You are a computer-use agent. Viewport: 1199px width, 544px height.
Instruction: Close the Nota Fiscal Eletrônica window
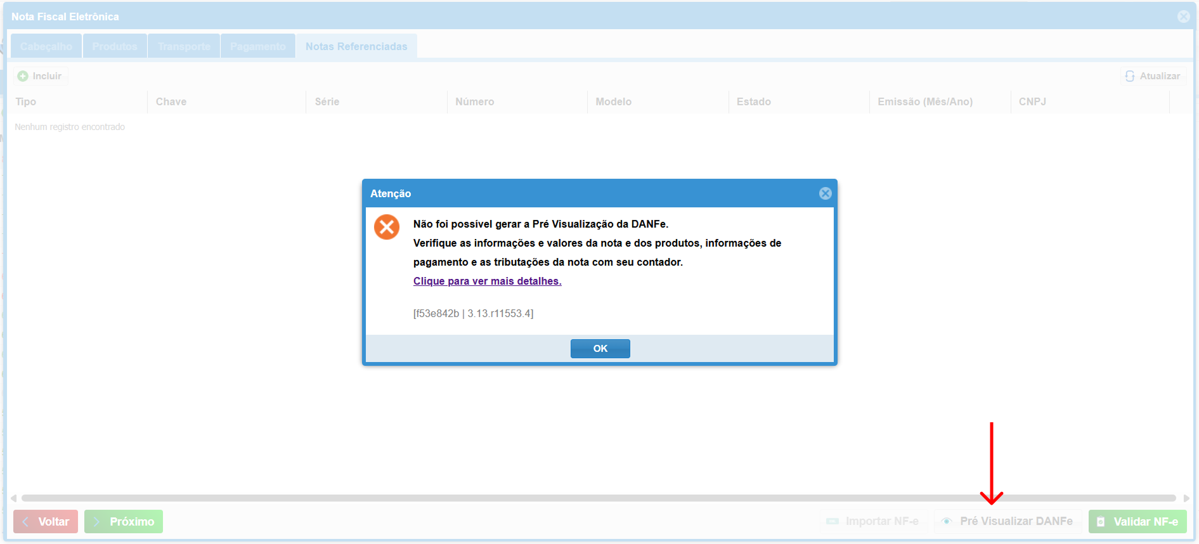tap(1183, 16)
